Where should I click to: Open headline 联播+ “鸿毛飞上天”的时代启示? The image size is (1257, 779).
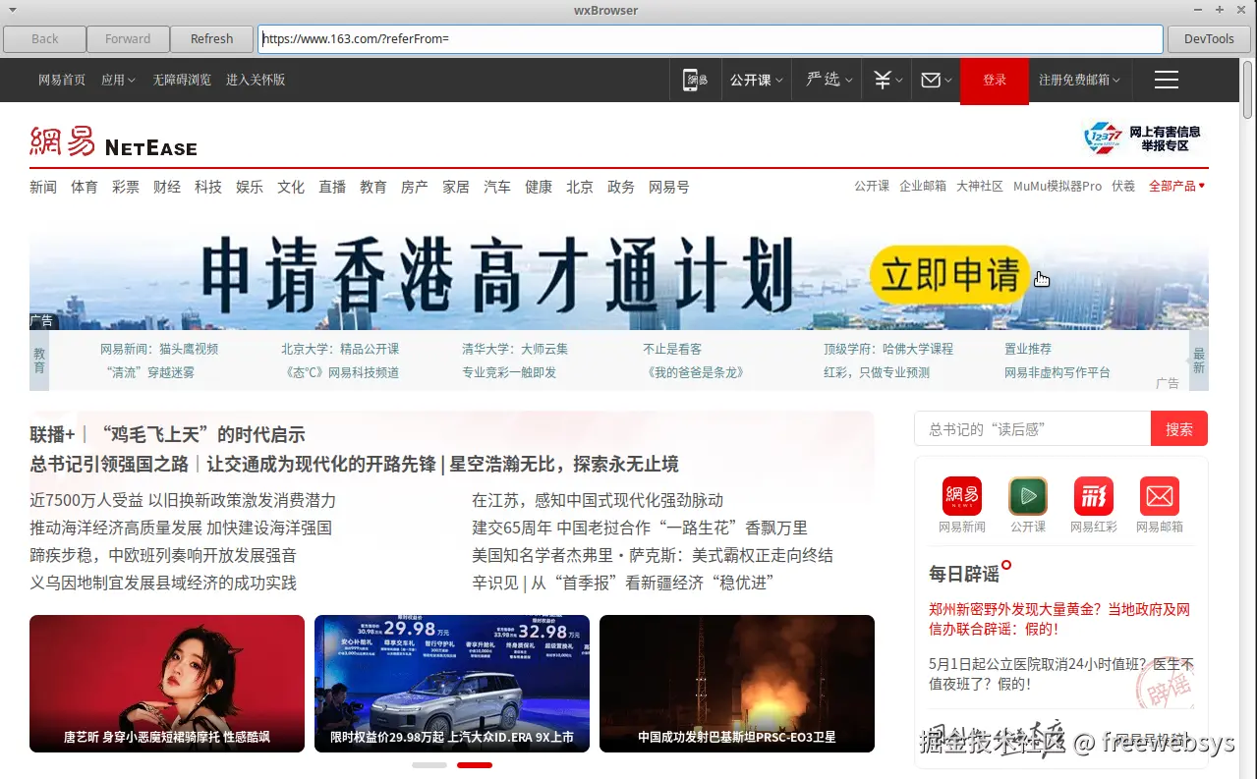[x=167, y=434]
